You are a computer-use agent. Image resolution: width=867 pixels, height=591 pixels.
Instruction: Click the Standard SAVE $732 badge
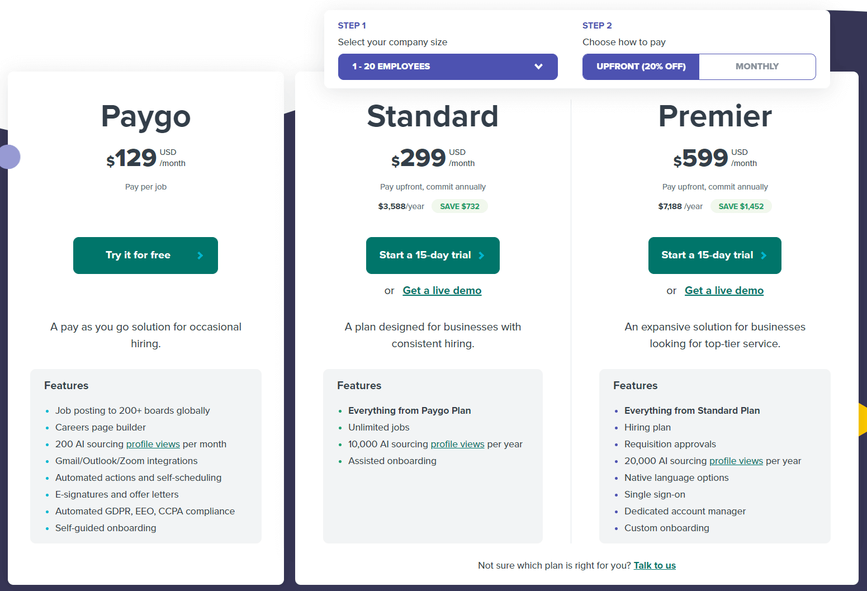click(x=459, y=206)
